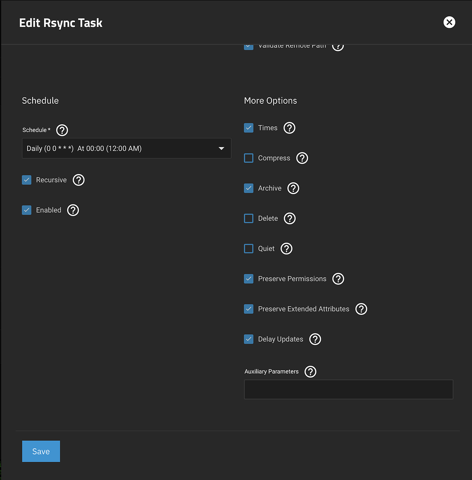Tick the Delete checkbox
The image size is (472, 480).
248,218
